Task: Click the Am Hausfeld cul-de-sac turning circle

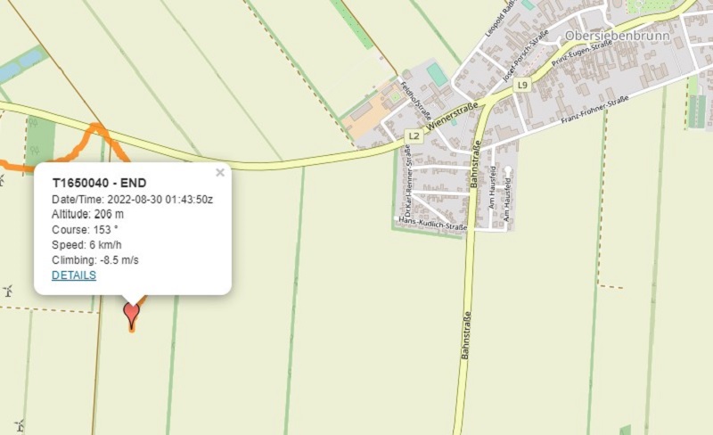Action: (x=508, y=170)
